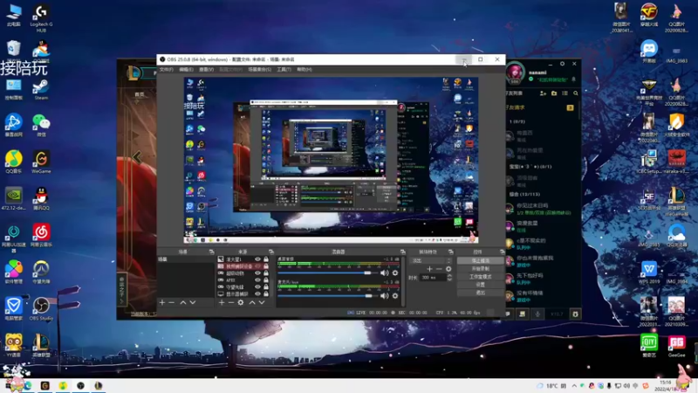Image resolution: width=698 pixels, height=393 pixels.
Task: Open 帮助(H) menu in OBS
Action: (x=305, y=70)
